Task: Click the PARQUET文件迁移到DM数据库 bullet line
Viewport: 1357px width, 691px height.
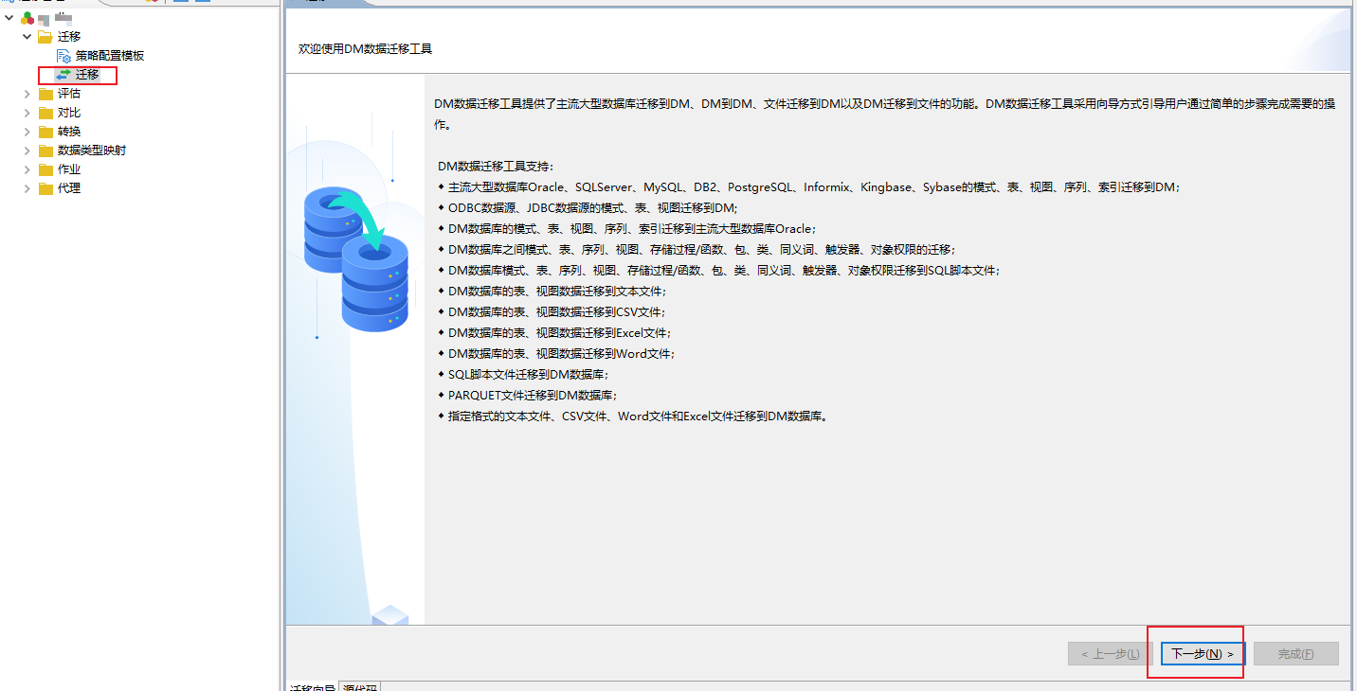Action: [528, 395]
